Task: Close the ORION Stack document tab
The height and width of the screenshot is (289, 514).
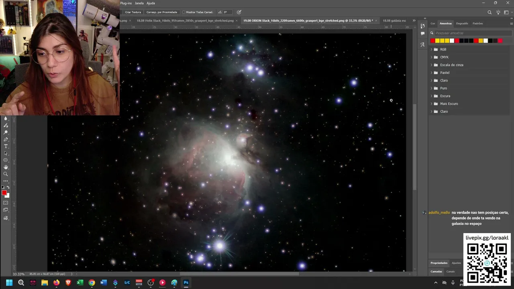Action: (x=376, y=20)
